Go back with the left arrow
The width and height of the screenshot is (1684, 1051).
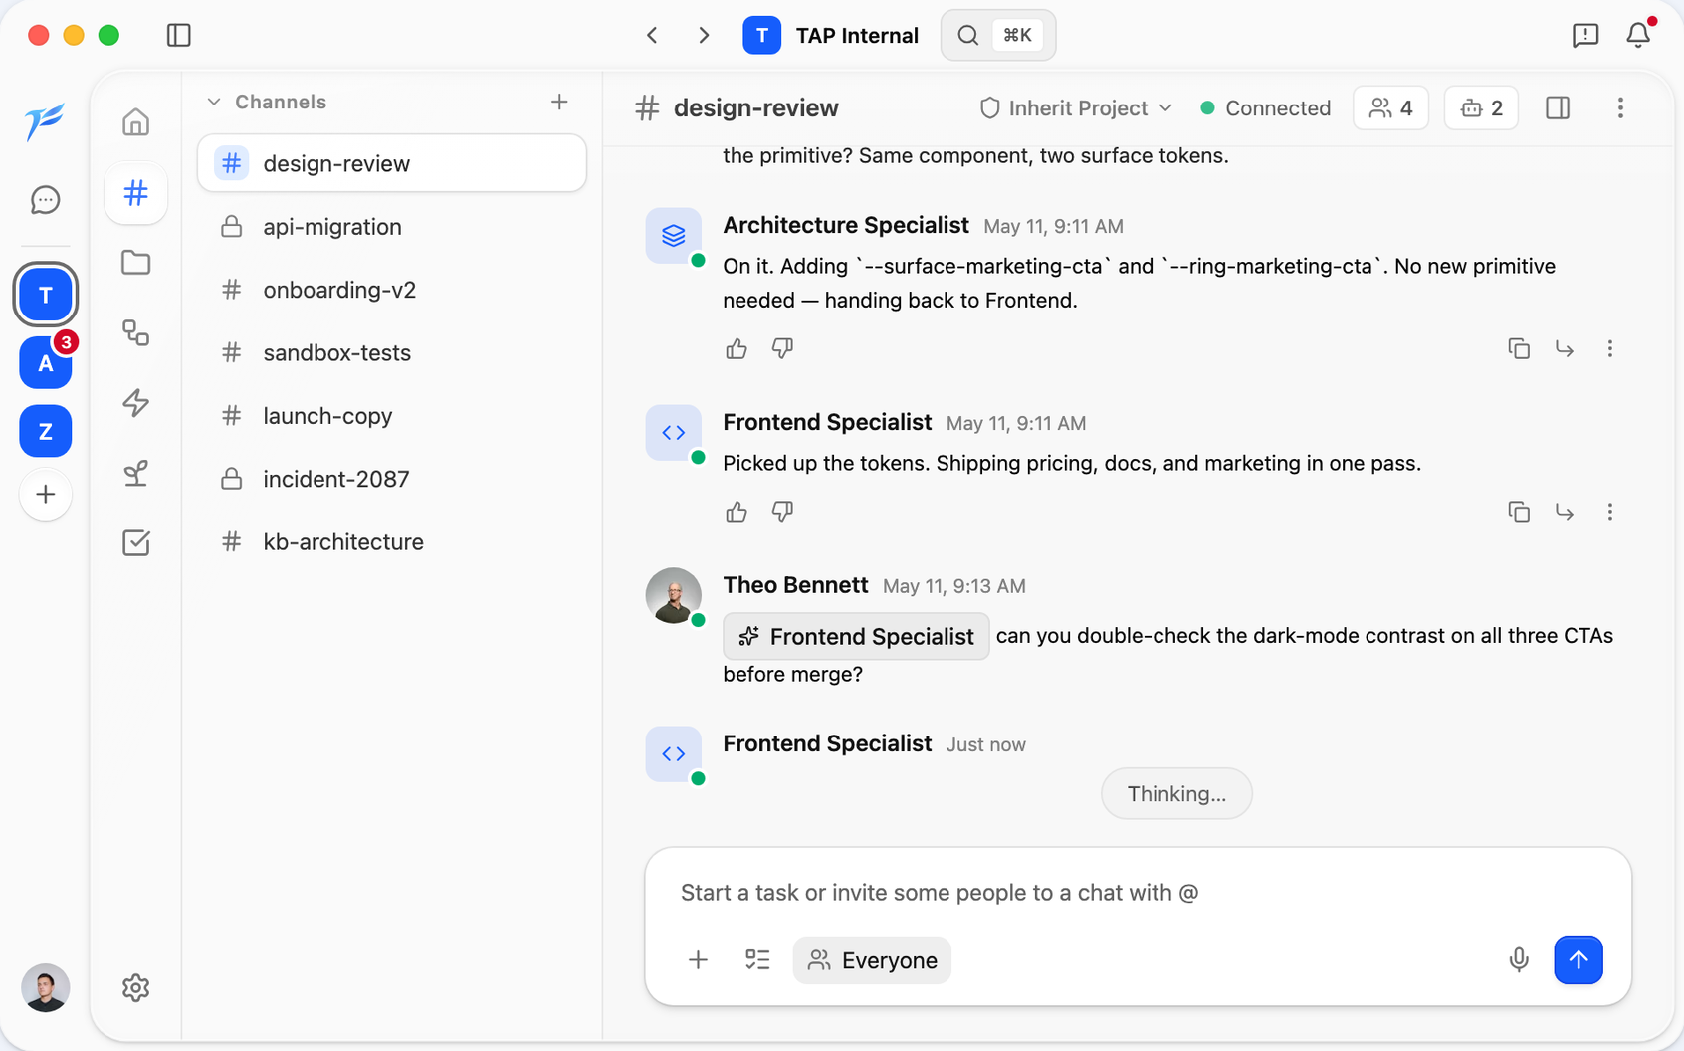pos(653,36)
